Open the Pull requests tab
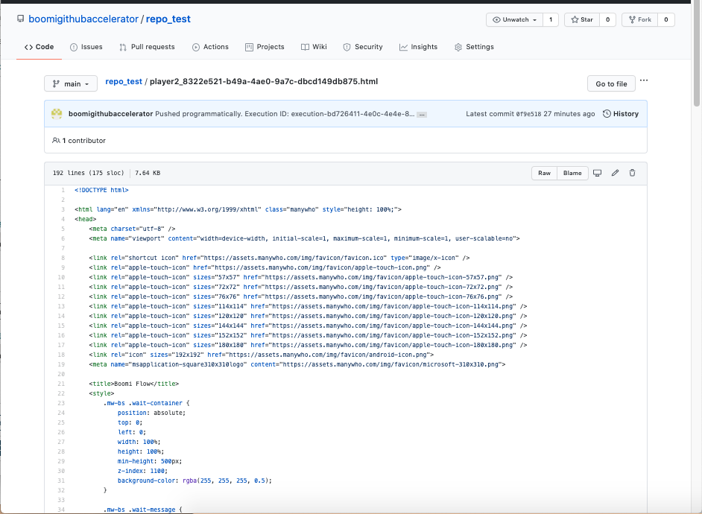 (x=151, y=46)
